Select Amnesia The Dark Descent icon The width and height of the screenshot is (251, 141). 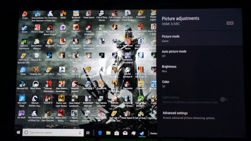click(x=47, y=116)
